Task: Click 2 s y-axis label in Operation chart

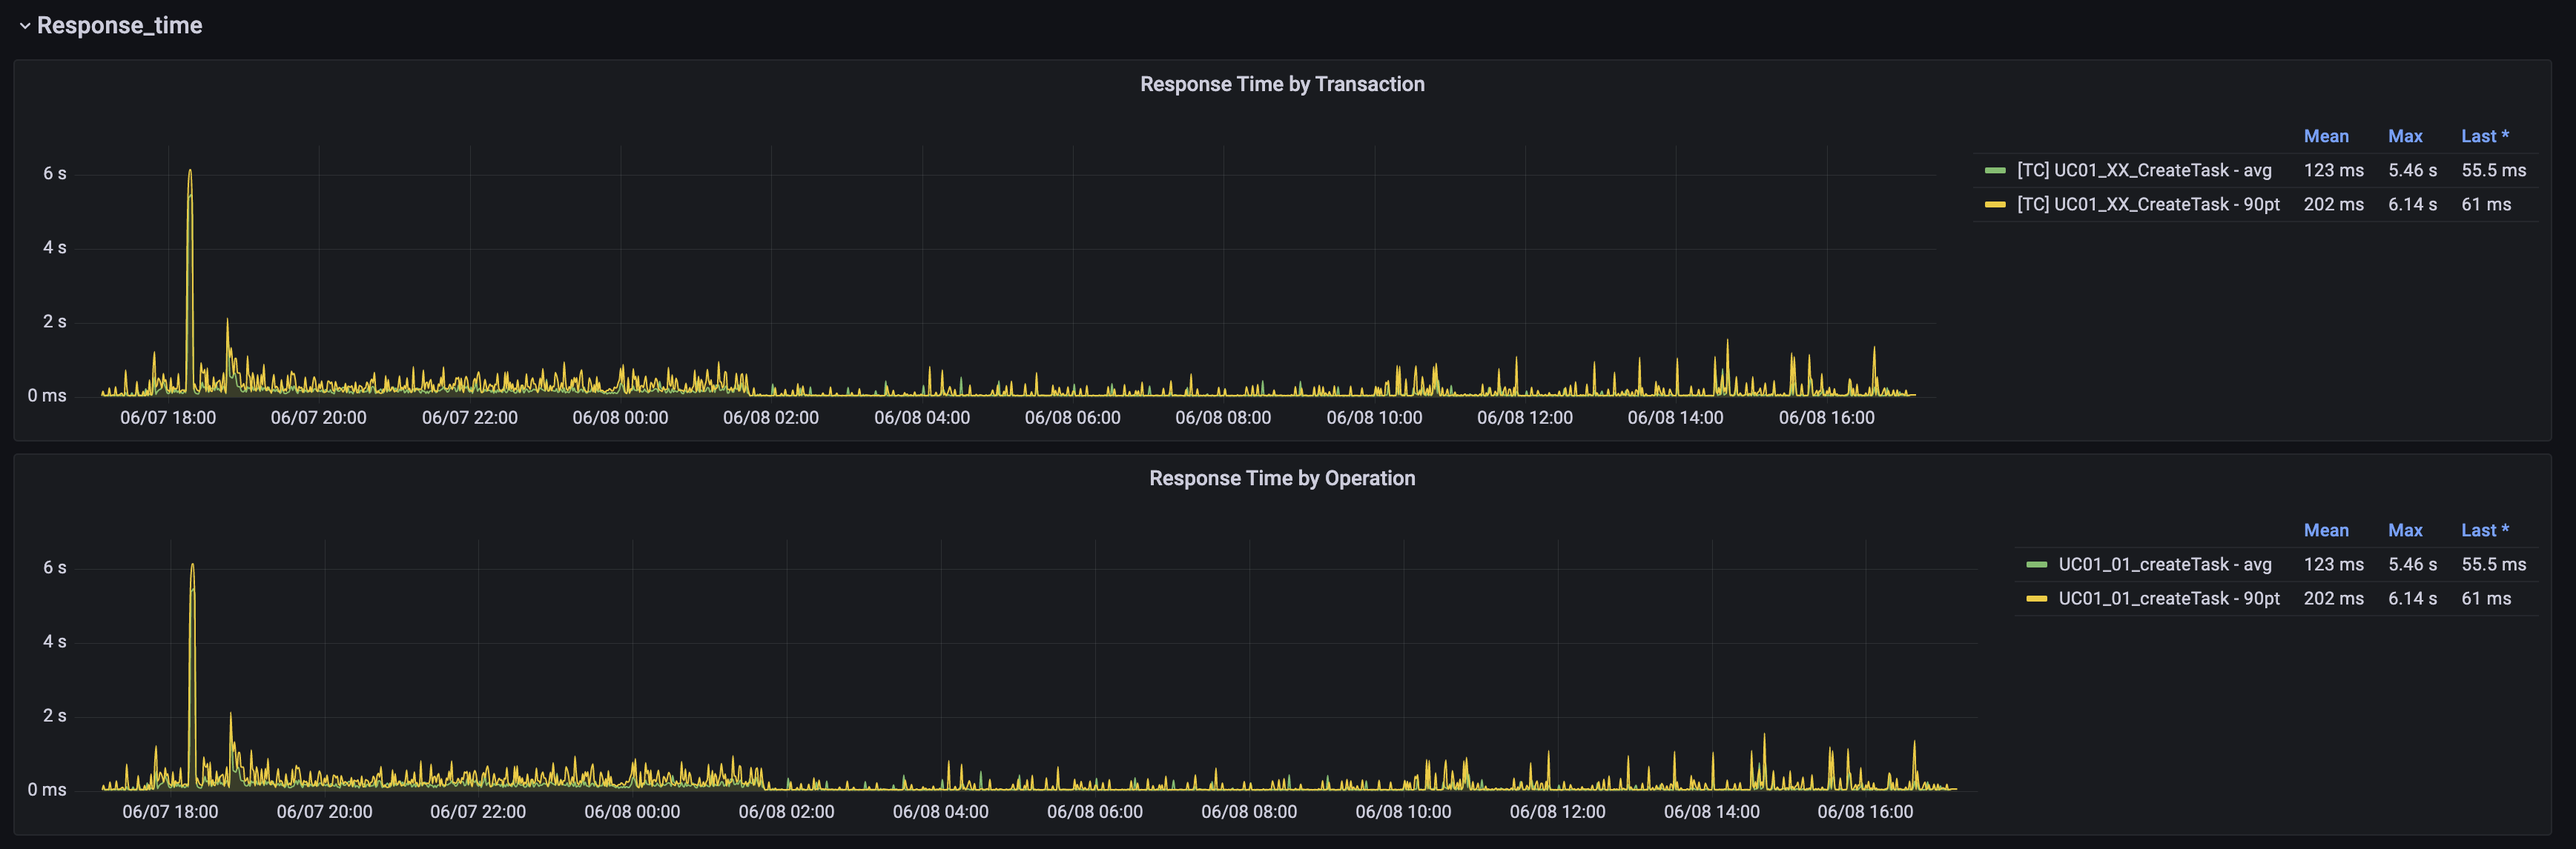Action: pos(54,716)
